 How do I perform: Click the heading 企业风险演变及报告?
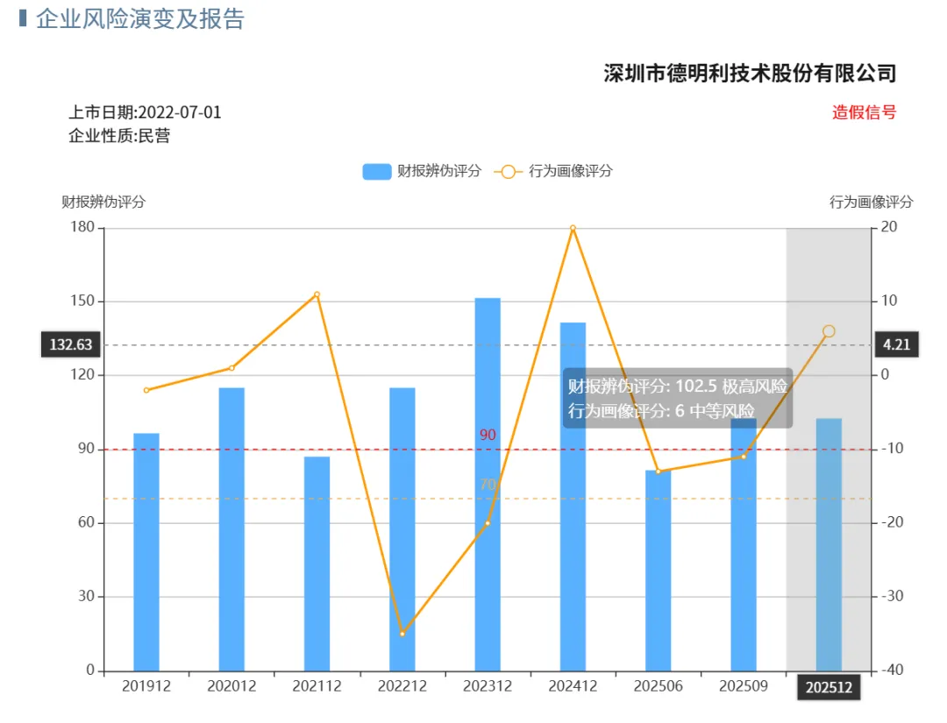tap(140, 18)
